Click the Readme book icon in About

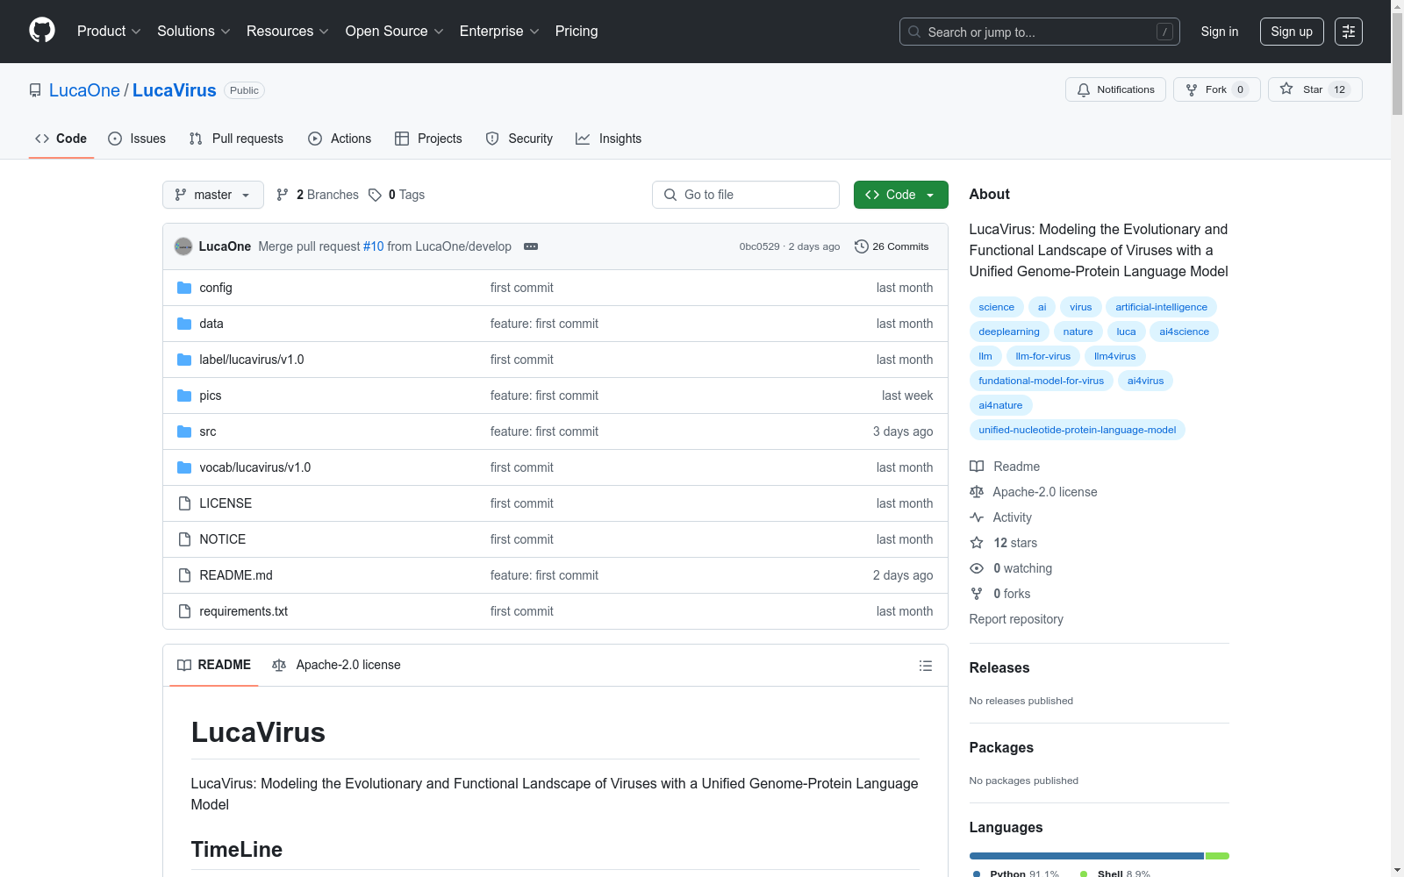pos(977,467)
